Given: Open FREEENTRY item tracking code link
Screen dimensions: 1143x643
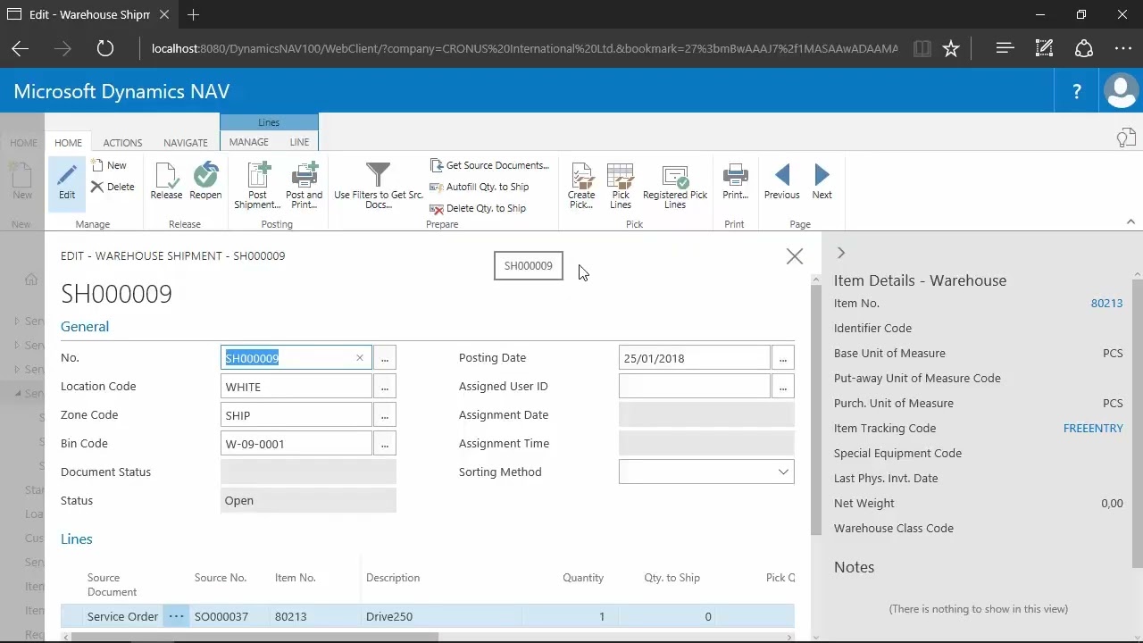Looking at the screenshot, I should (1093, 429).
